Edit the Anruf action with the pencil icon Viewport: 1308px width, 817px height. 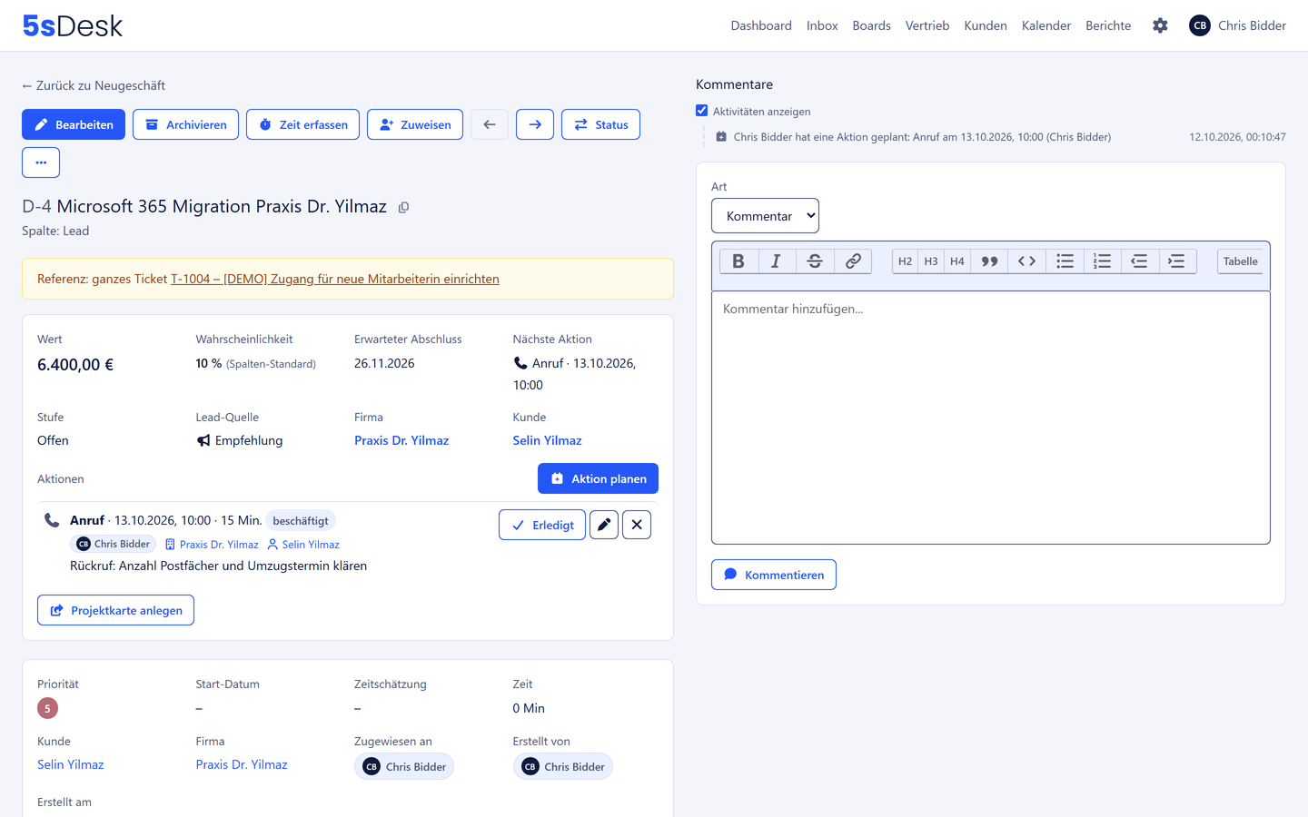point(604,525)
